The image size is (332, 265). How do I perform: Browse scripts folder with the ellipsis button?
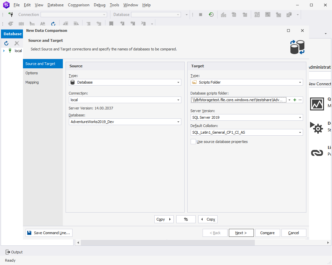coord(300,100)
